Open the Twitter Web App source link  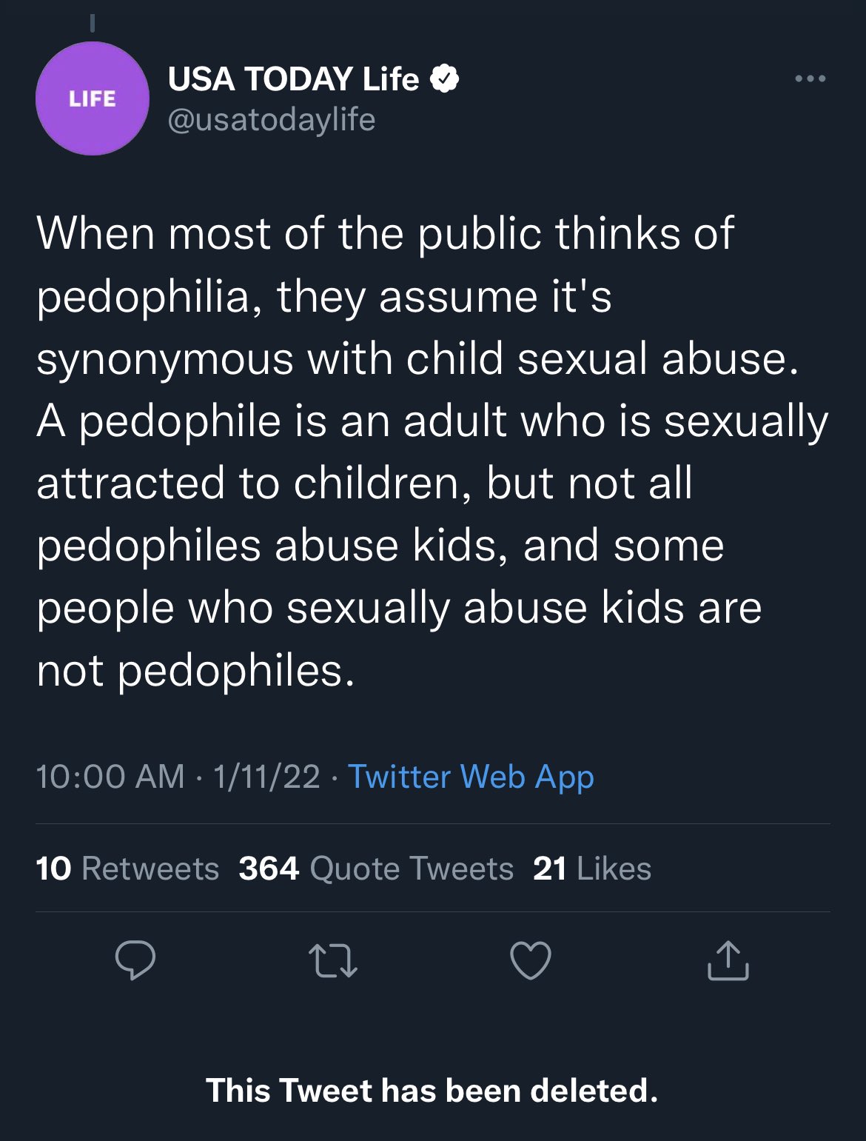coord(471,777)
